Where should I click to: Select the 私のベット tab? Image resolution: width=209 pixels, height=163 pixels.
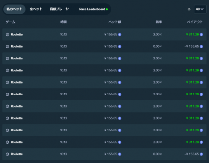[x=14, y=9]
